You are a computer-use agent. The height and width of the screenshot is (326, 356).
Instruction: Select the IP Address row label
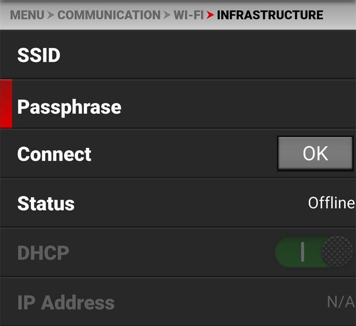(x=66, y=303)
